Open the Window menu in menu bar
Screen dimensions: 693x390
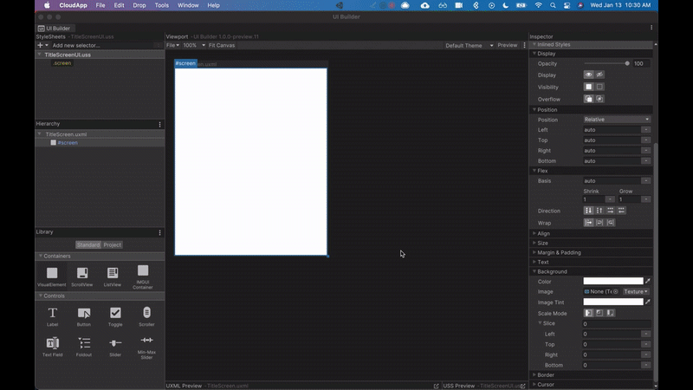click(187, 5)
